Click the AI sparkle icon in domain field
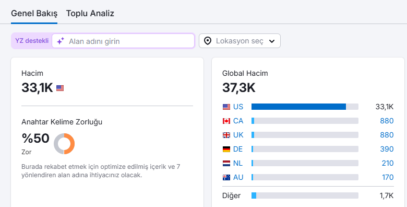The height and width of the screenshot is (207, 407). (61, 41)
